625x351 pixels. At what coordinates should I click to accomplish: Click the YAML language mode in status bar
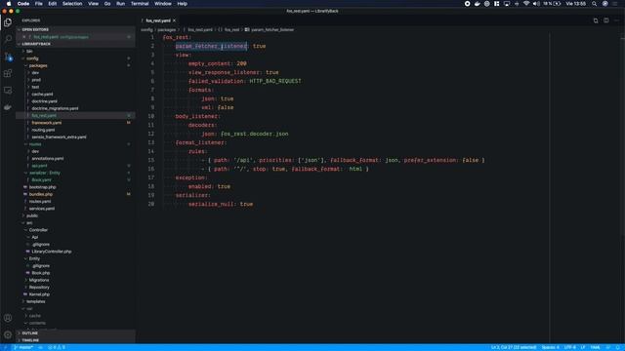(595, 347)
